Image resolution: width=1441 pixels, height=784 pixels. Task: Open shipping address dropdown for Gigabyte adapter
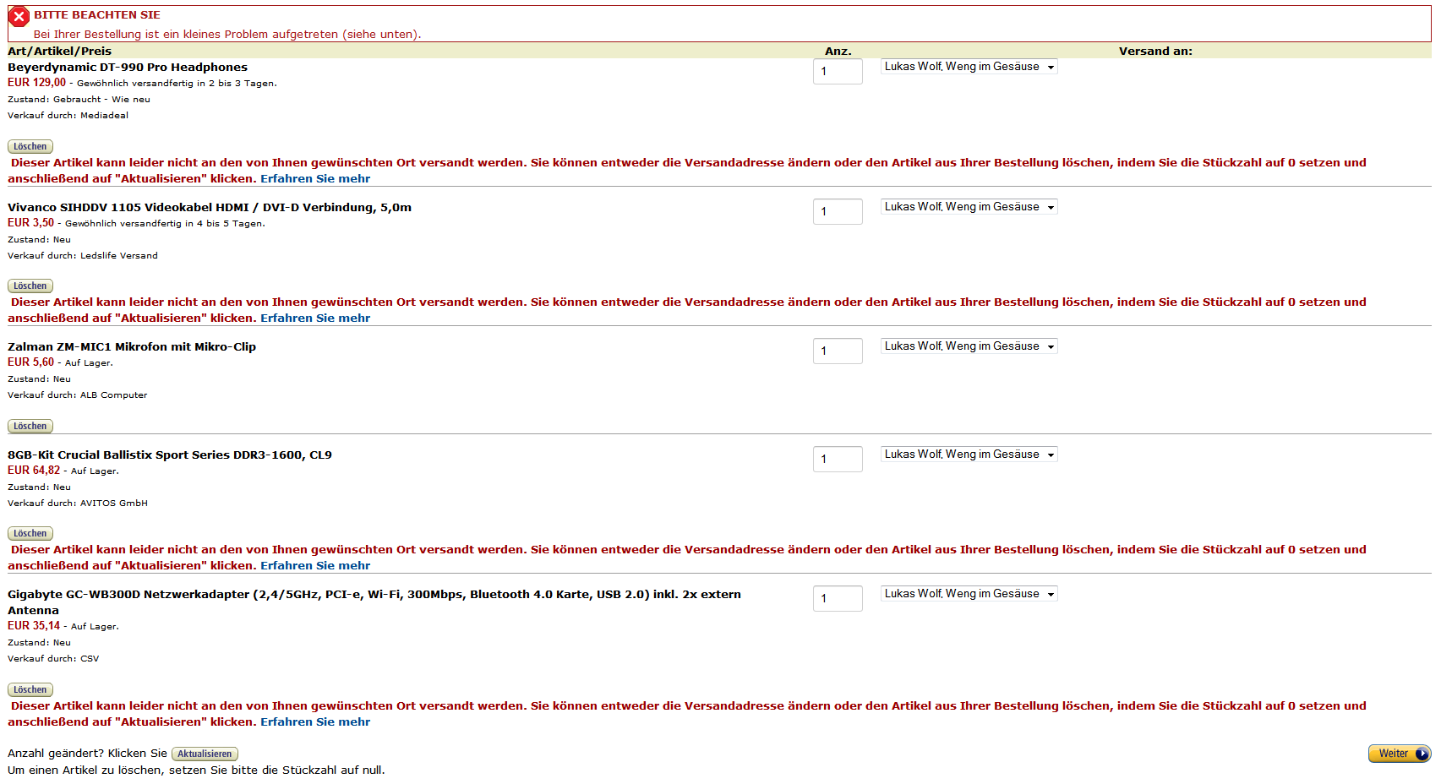tap(969, 594)
